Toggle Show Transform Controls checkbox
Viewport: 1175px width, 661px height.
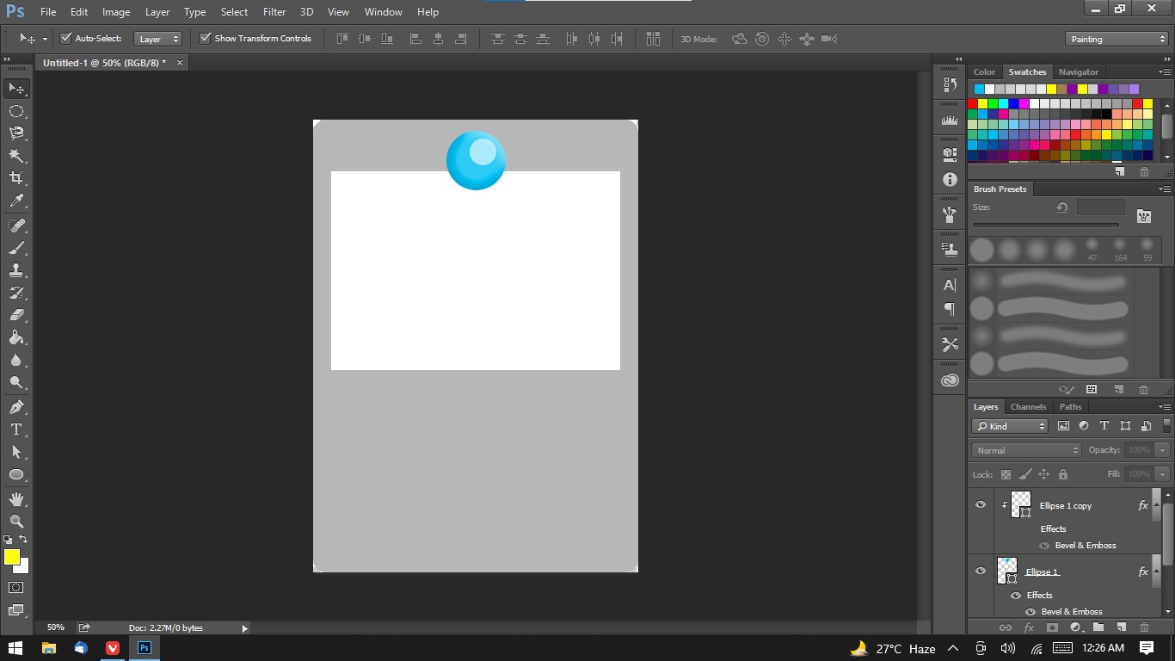pyautogui.click(x=205, y=39)
